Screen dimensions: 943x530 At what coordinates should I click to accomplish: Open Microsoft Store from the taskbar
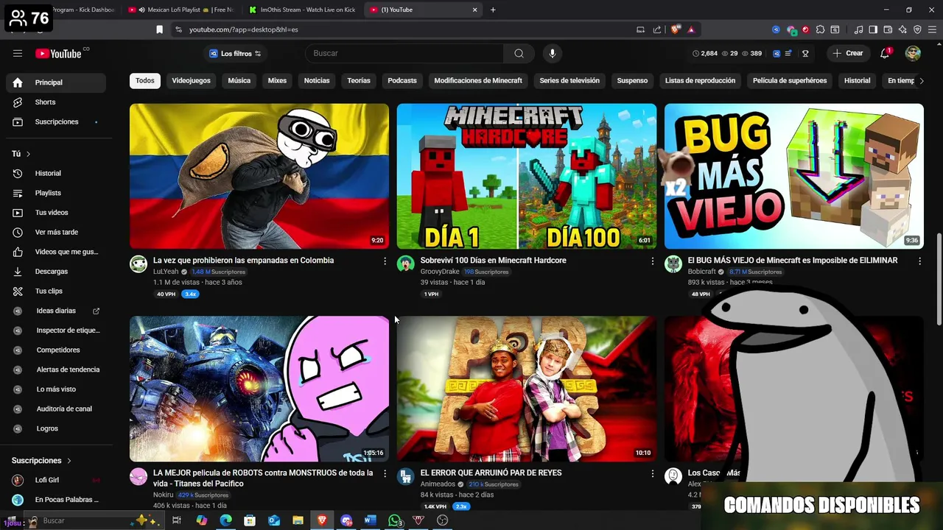(x=250, y=520)
